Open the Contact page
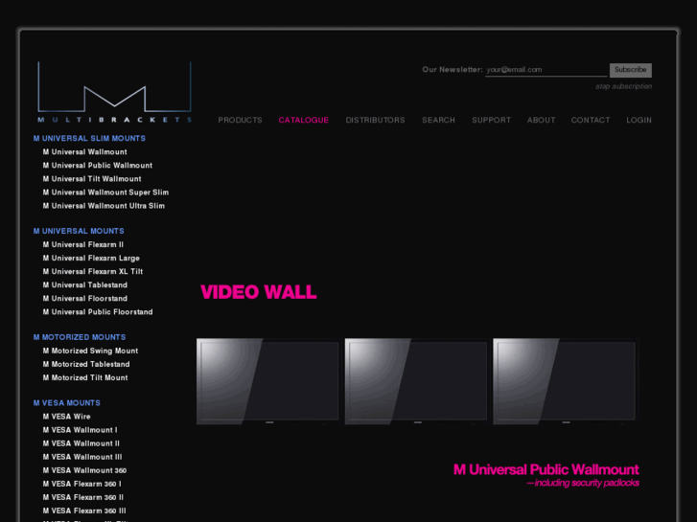Screen dimensions: 697x522 (591, 121)
